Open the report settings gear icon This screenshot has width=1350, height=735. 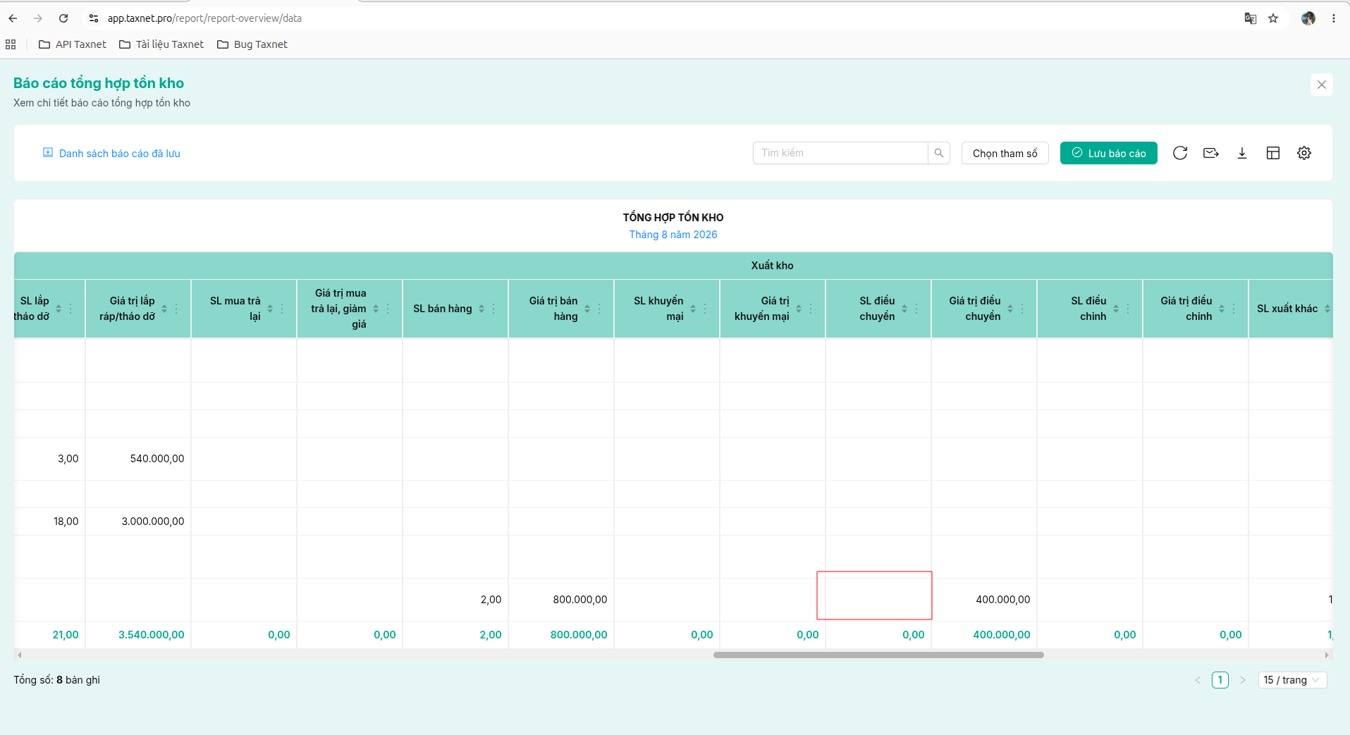pos(1304,153)
